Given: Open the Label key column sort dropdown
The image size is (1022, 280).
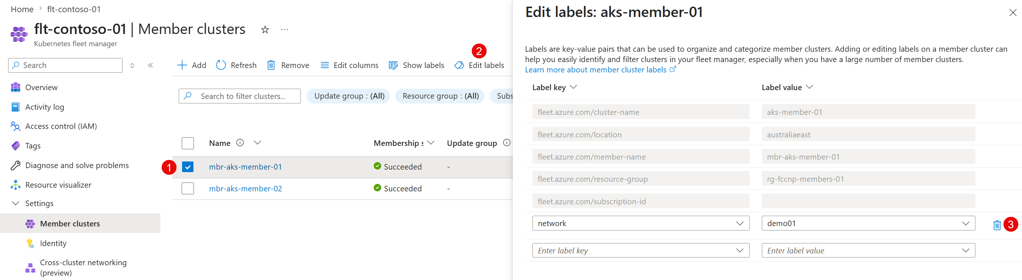Looking at the screenshot, I should tap(573, 87).
